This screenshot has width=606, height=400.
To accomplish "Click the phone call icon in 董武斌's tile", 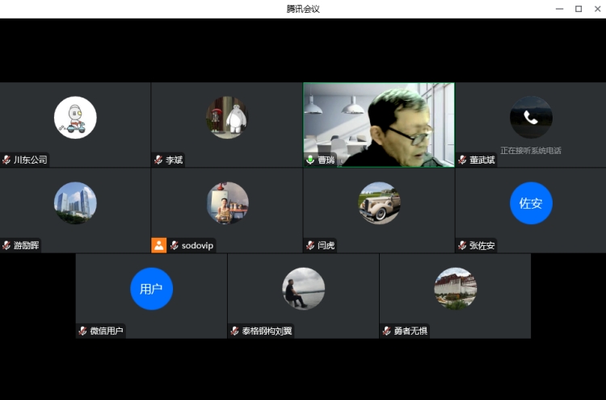I will tap(531, 118).
